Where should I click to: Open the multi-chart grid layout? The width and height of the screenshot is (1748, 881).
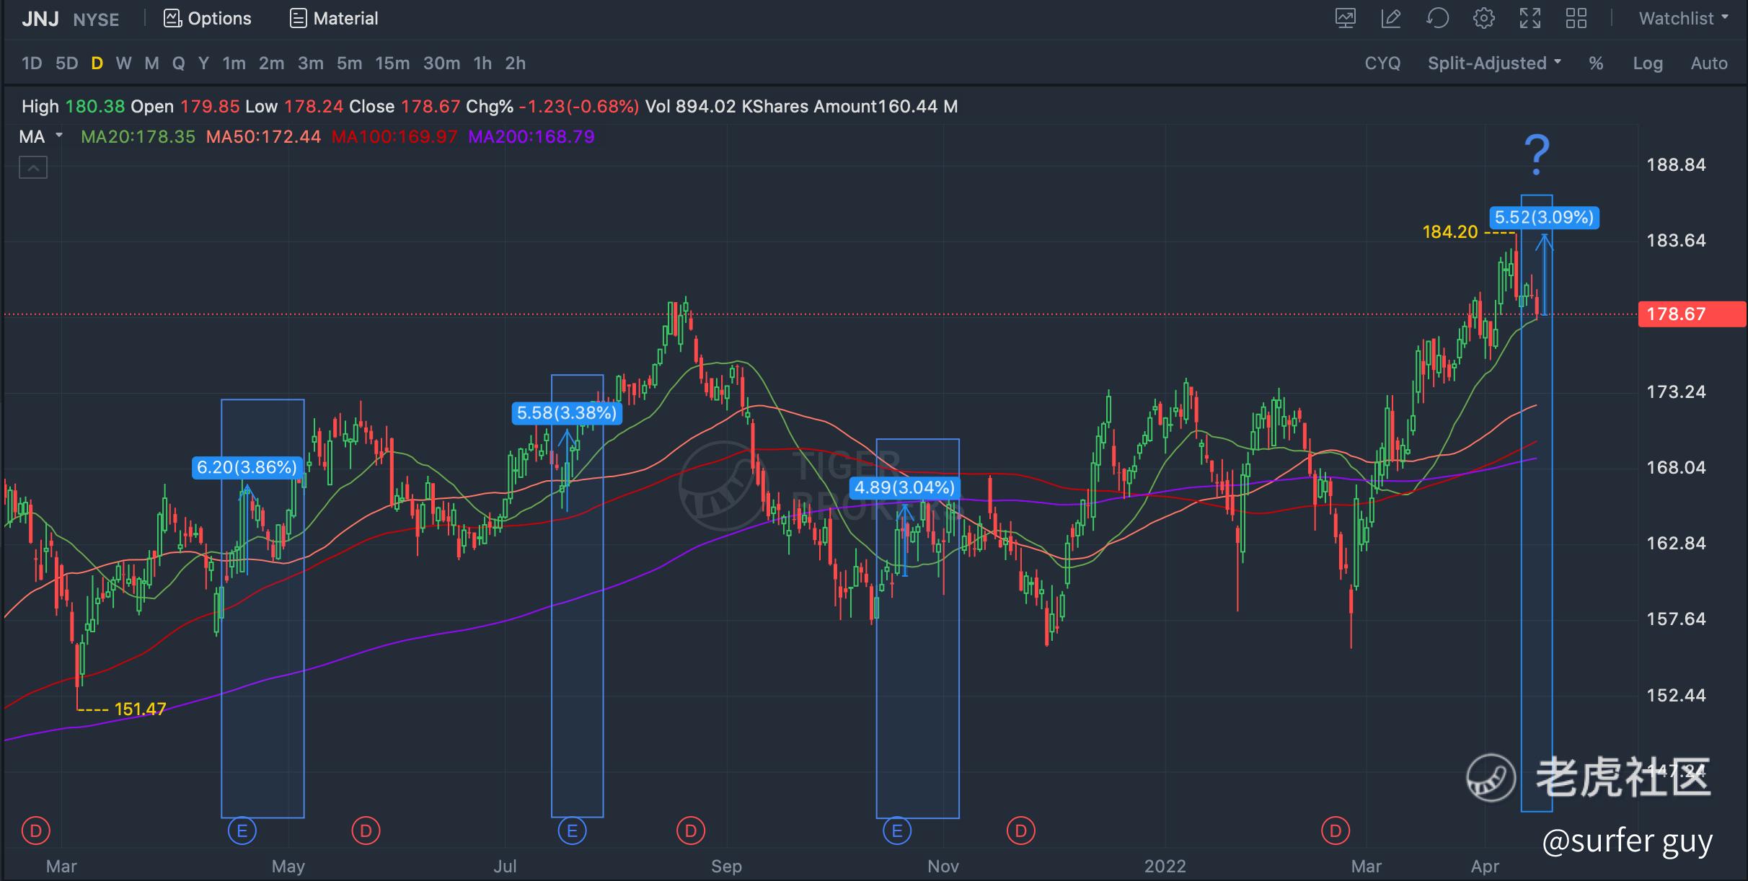coord(1576,19)
